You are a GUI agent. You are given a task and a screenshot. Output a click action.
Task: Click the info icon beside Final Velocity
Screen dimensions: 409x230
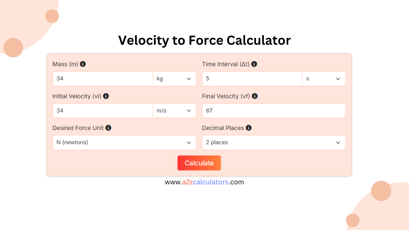tap(255, 96)
